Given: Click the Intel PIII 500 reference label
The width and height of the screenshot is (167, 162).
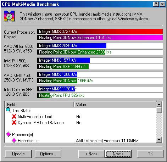Looking at the screenshot, I should (16, 63).
